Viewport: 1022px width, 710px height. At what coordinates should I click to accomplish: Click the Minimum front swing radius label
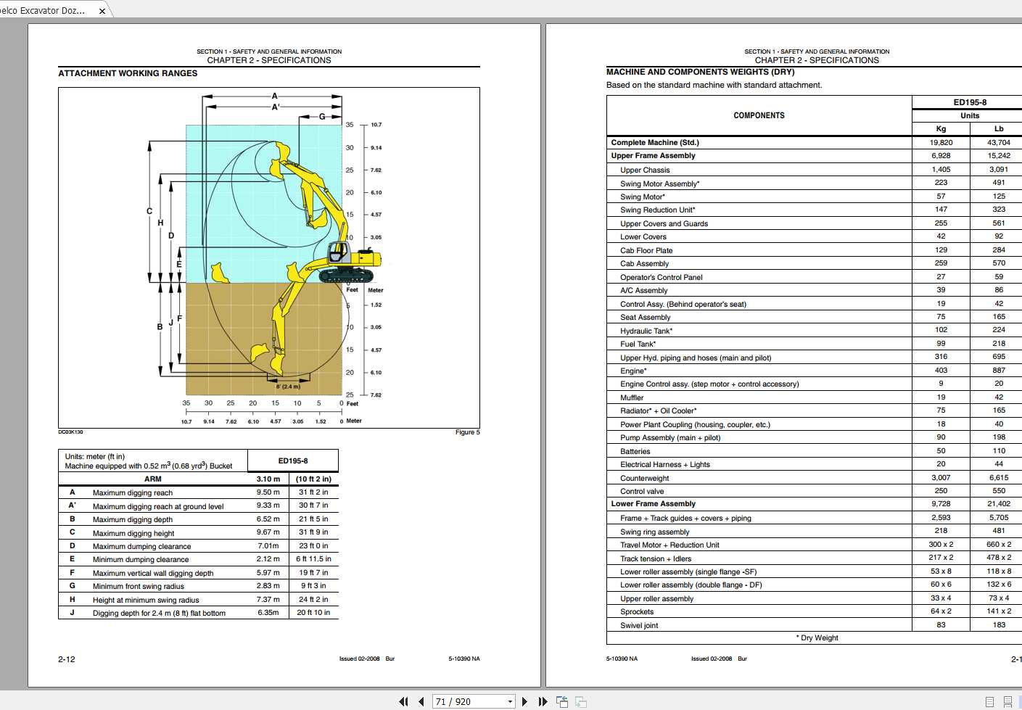(x=139, y=586)
